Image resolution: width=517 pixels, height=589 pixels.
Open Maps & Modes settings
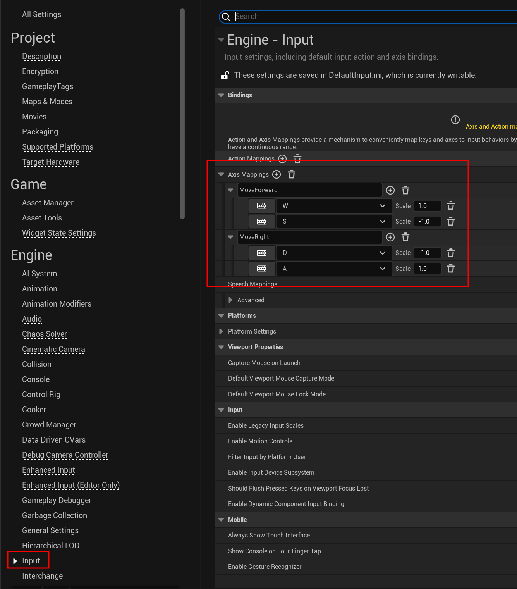47,102
